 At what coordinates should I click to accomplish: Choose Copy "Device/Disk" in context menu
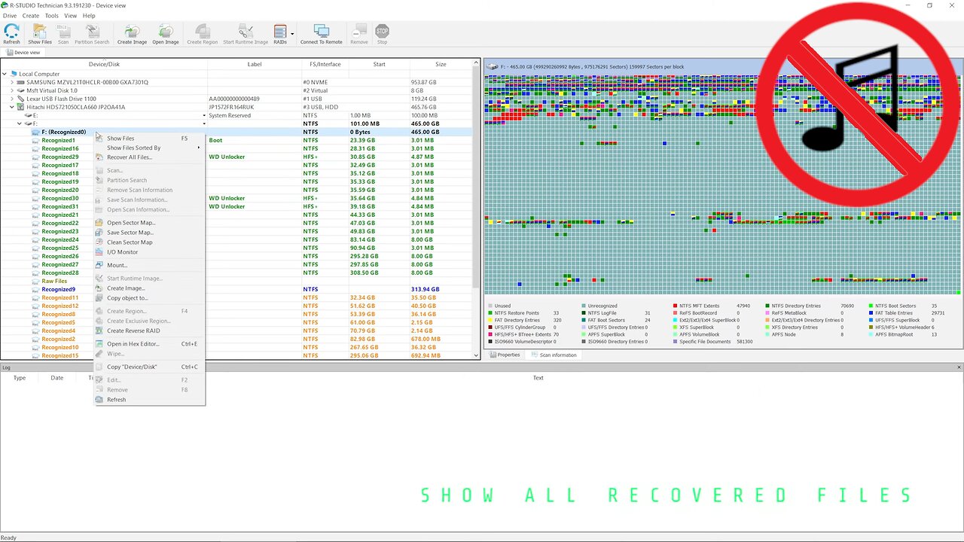149,367
